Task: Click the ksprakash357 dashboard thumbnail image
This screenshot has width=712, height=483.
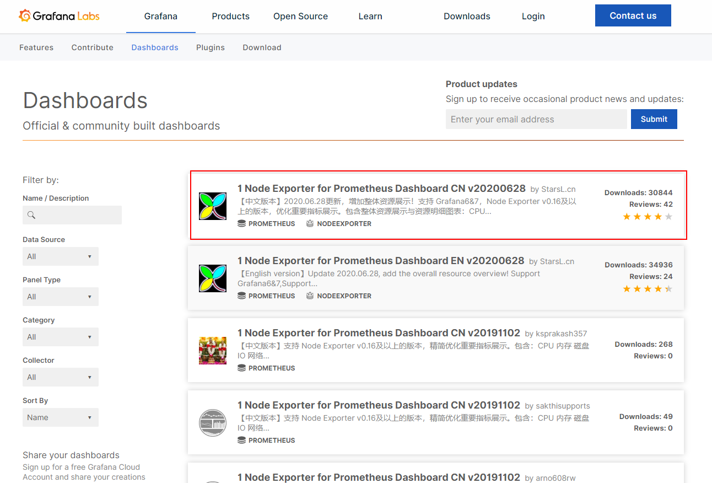Action: point(213,350)
